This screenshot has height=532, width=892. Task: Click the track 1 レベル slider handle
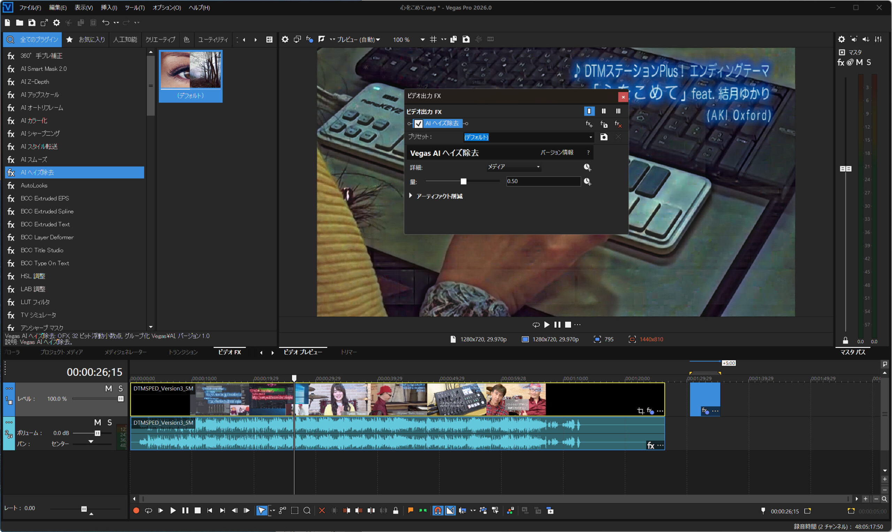(x=121, y=399)
